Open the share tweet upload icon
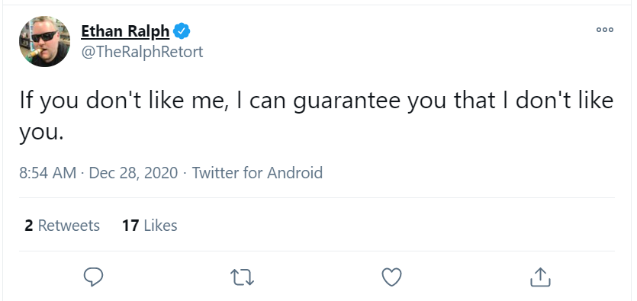The width and height of the screenshot is (637, 301). (541, 277)
